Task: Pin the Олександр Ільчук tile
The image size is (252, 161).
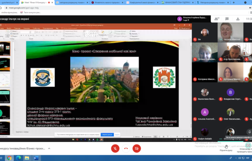Action: tap(249, 132)
